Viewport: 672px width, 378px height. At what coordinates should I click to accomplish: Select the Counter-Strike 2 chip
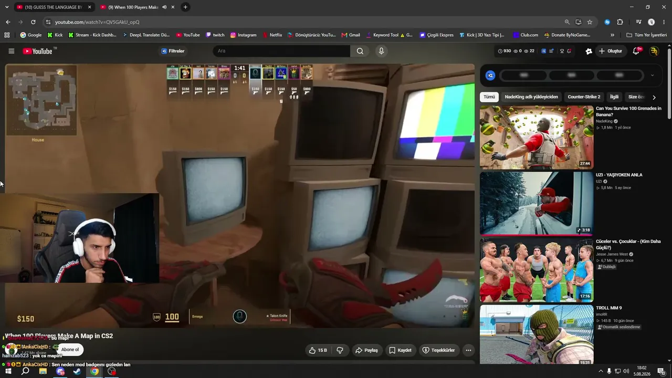[x=584, y=97]
